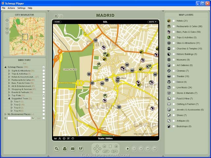The image size is (211, 158).
Task: Click the map zoom-in plus button
Action: click(116, 146)
